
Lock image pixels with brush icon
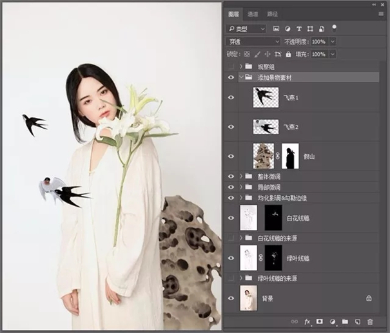coord(257,55)
